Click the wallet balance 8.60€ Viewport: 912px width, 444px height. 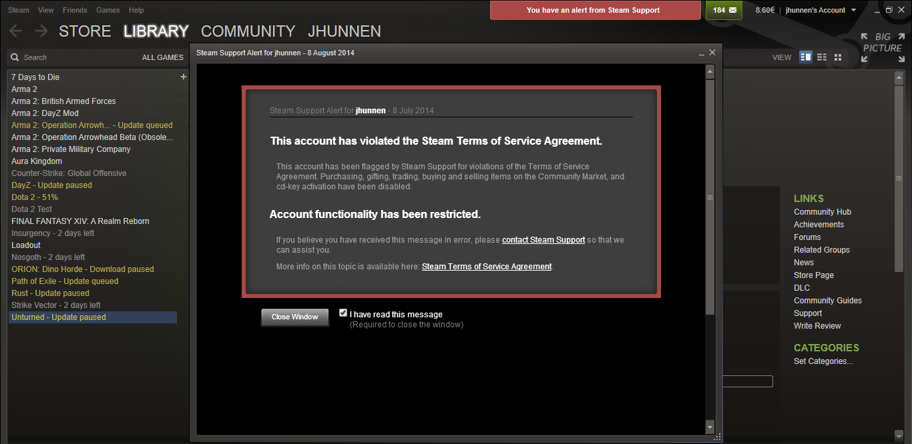[x=766, y=10]
